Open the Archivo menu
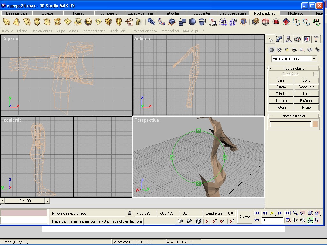 8,31
